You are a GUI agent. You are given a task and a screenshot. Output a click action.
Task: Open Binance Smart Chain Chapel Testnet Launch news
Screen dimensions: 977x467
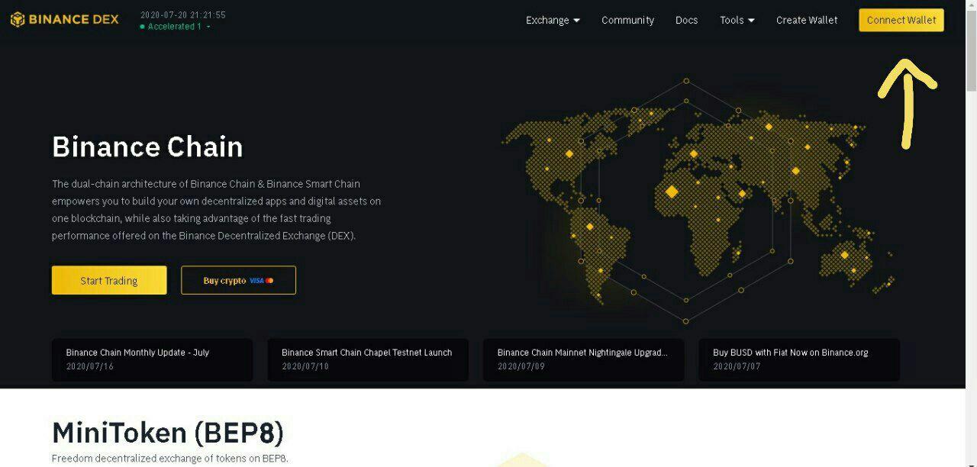[x=368, y=359]
